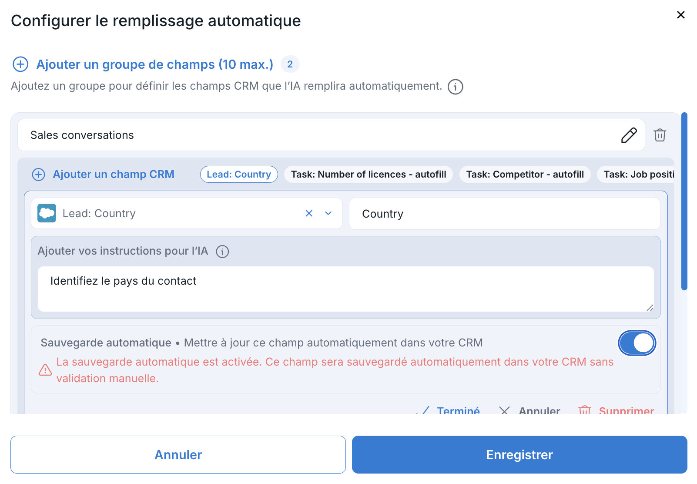Disable the Sauvegarde automatique toggle
Image resolution: width=697 pixels, height=484 pixels.
coord(637,343)
